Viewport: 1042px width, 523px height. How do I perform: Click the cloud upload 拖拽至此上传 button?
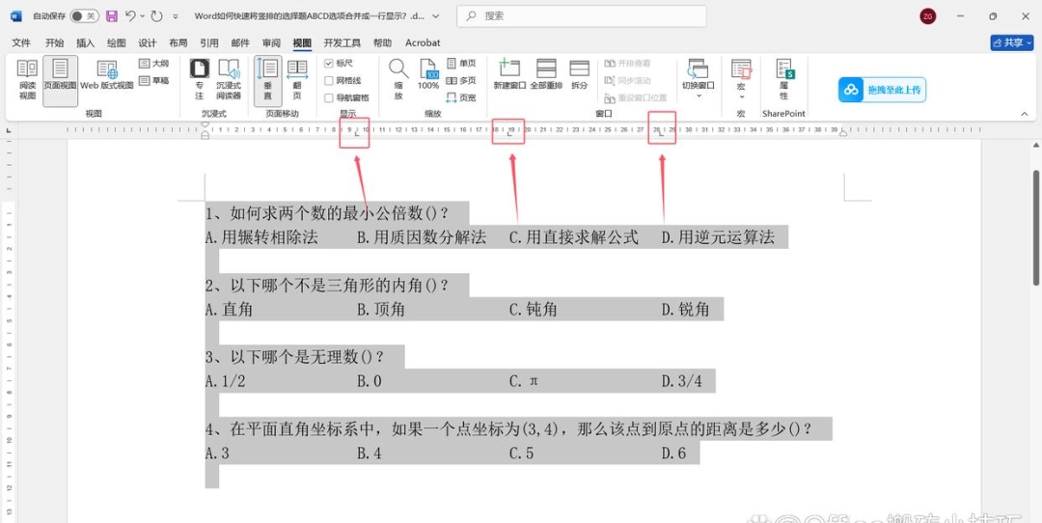(x=882, y=90)
